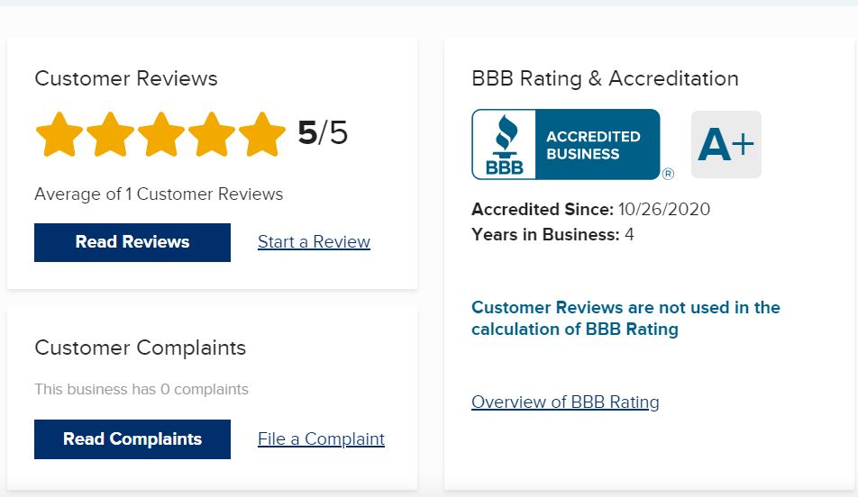Click the Read Reviews button
The height and width of the screenshot is (497, 858).
point(132,242)
